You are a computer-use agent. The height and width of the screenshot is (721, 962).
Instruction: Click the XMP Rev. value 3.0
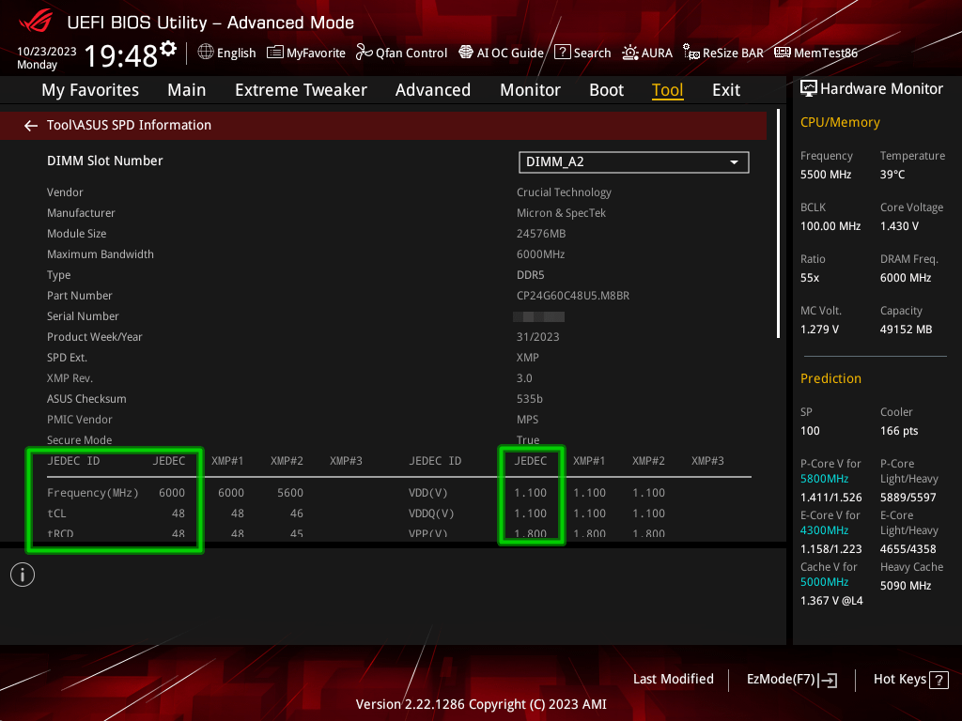point(524,378)
